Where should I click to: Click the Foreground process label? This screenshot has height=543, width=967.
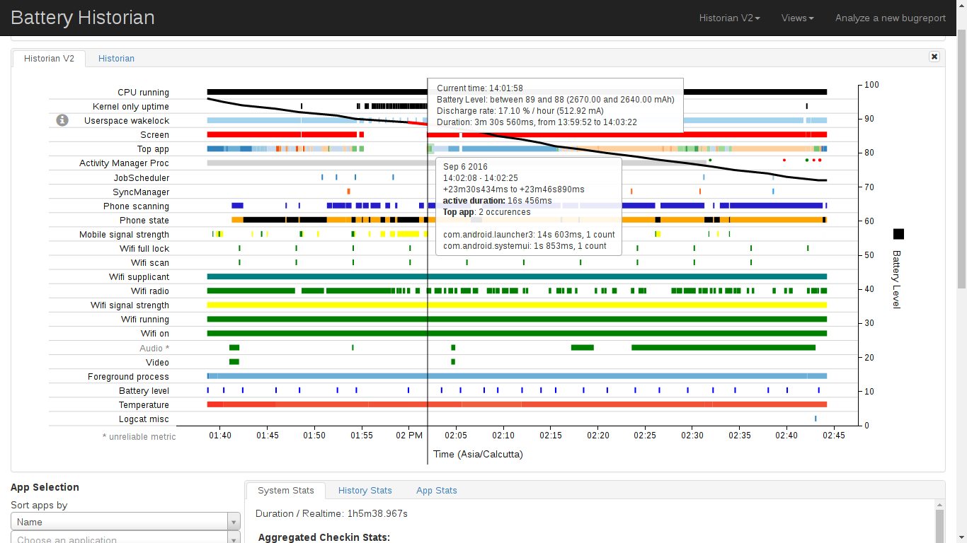(x=128, y=377)
